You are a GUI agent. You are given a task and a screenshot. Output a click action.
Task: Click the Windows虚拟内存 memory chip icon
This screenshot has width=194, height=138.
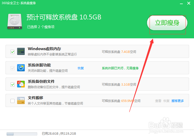pyautogui.click(x=21, y=51)
